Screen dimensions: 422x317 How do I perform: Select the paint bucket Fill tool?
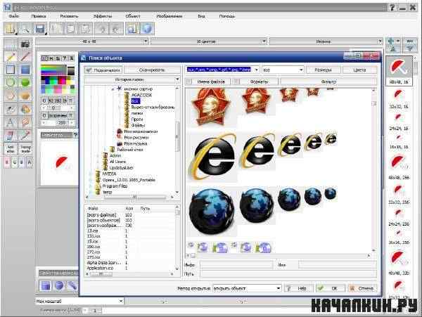25,109
